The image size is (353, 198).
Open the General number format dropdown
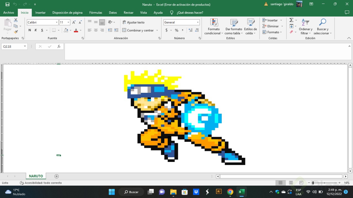pos(198,22)
